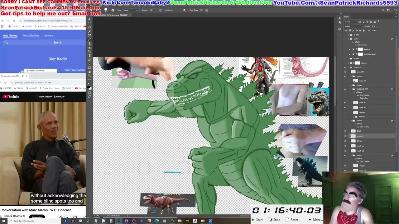The image size is (399, 224).
Task: Toggle symmetry butterfly icon in options bar
Action: 206,10
